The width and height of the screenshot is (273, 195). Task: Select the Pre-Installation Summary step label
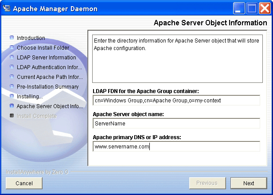pyautogui.click(x=48, y=86)
